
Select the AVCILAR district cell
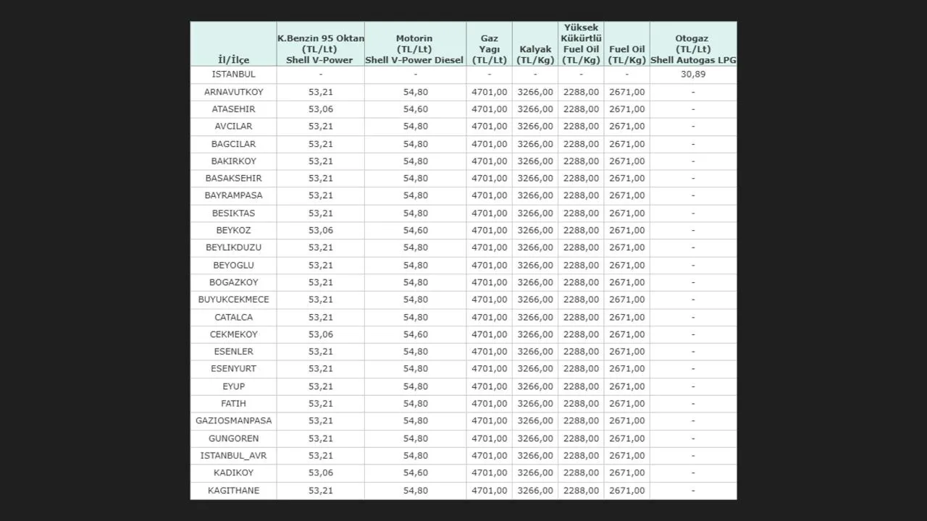233,126
